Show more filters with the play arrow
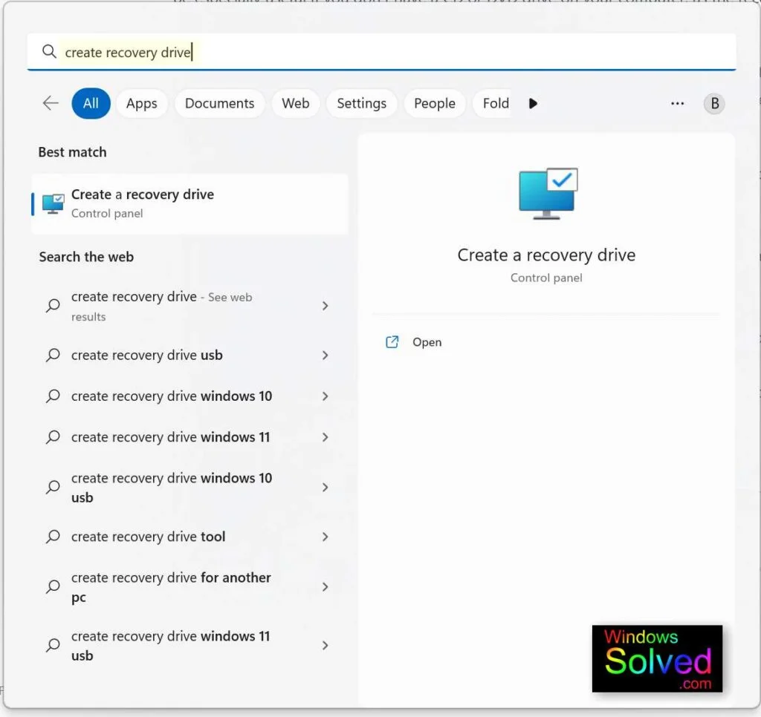 tap(533, 103)
